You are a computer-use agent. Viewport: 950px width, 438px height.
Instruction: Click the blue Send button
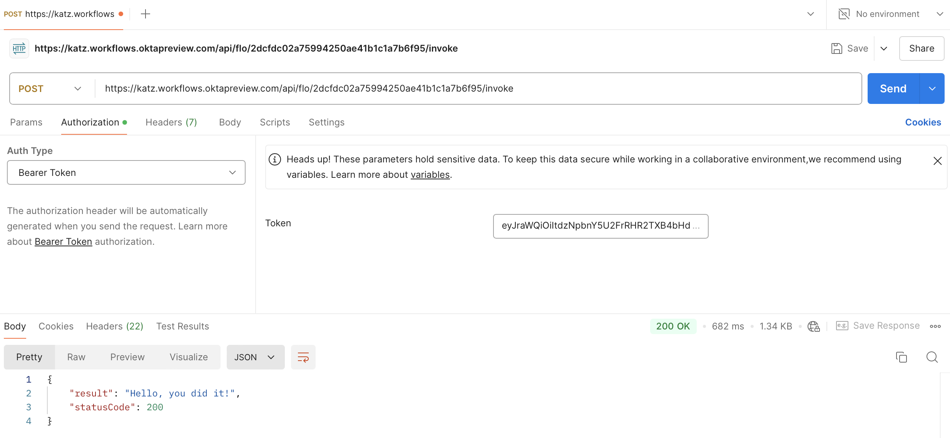point(893,89)
